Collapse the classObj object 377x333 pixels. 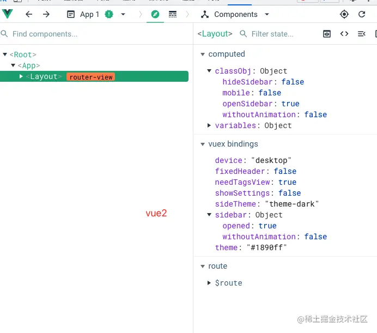[209, 71]
